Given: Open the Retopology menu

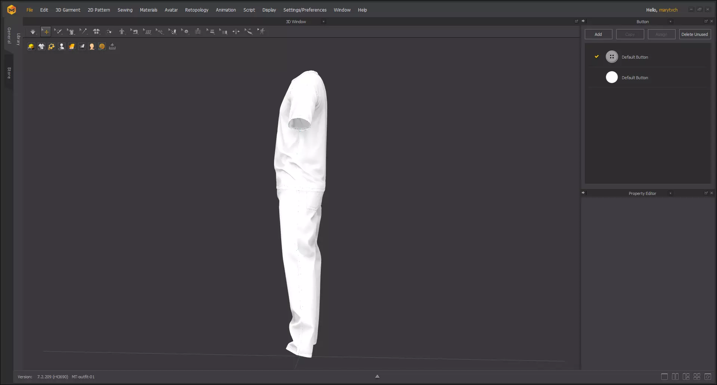Looking at the screenshot, I should pyautogui.click(x=197, y=10).
